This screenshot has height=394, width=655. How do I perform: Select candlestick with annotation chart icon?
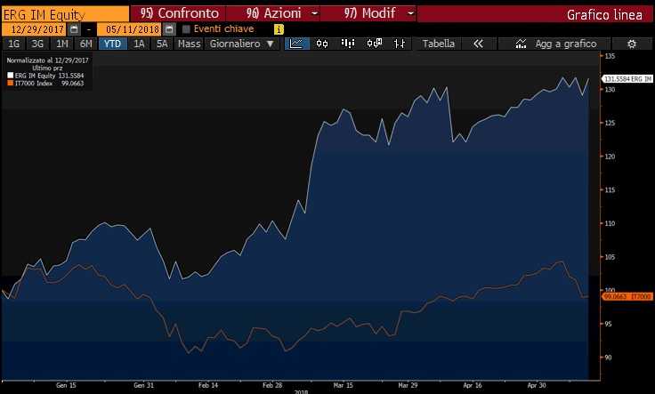[375, 44]
